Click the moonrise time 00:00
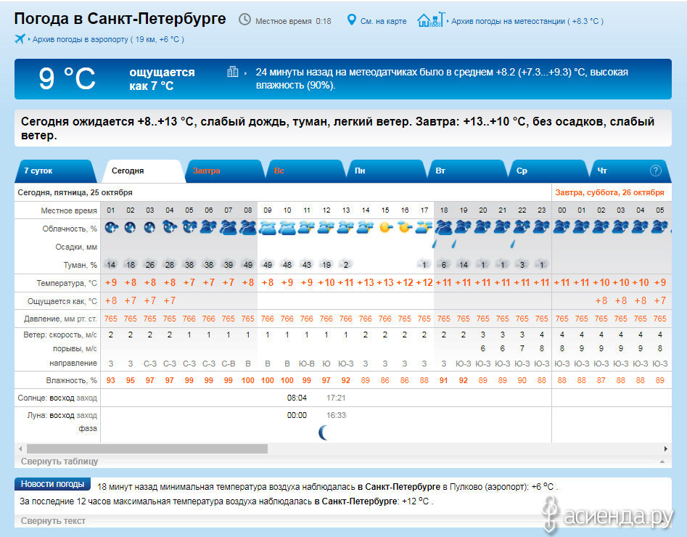The height and width of the screenshot is (537, 687). [297, 415]
